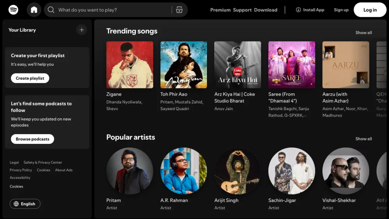Screen dimensions: 389x219
Task: Open the Zigane album cover
Action: (x=130, y=65)
